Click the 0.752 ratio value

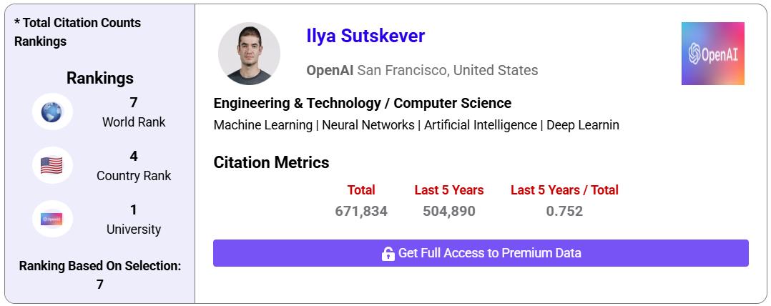564,211
